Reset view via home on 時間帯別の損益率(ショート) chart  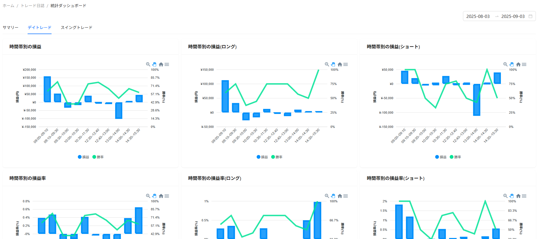[x=518, y=196]
